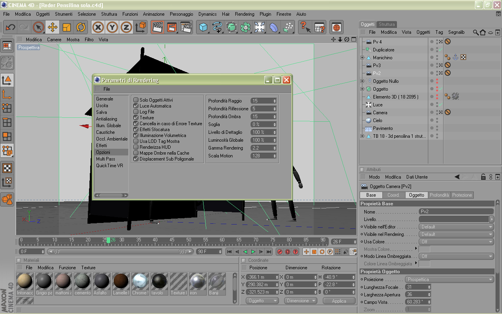The width and height of the screenshot is (502, 314).
Task: Select the spline drawing tool
Action: (x=217, y=27)
